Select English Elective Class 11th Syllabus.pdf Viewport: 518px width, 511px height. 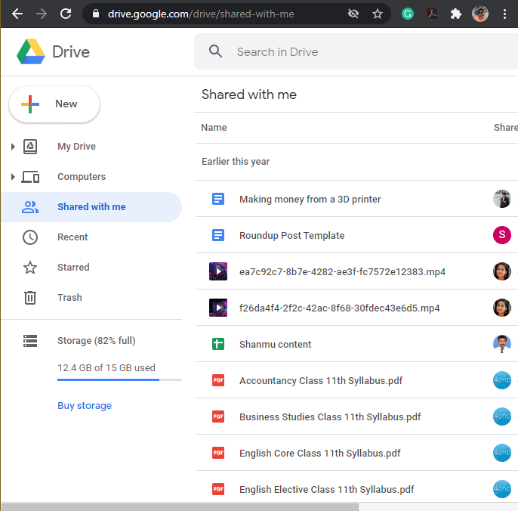[326, 490]
